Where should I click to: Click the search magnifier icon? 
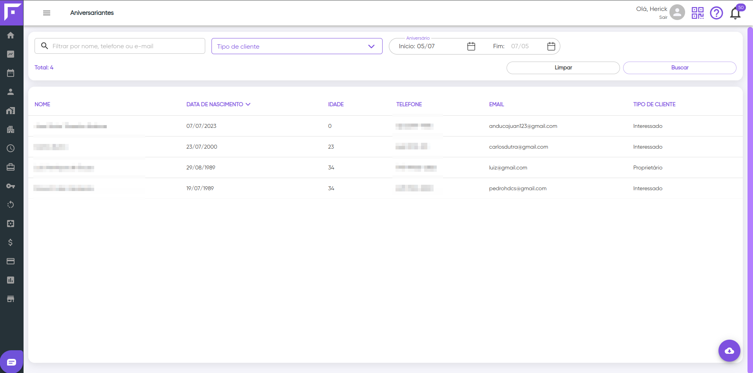pyautogui.click(x=45, y=46)
